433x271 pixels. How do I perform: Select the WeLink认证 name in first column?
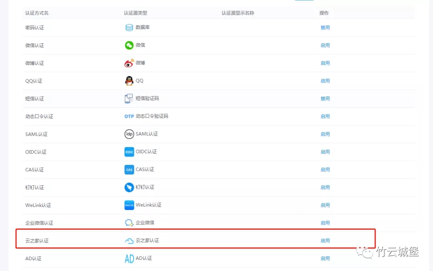coord(38,205)
